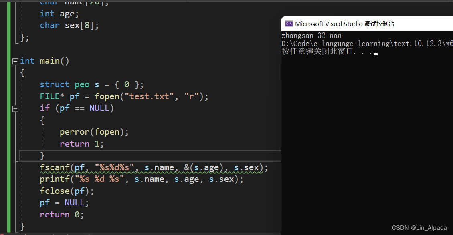Click the printf function call
This screenshot has height=235, width=453.
(142, 179)
